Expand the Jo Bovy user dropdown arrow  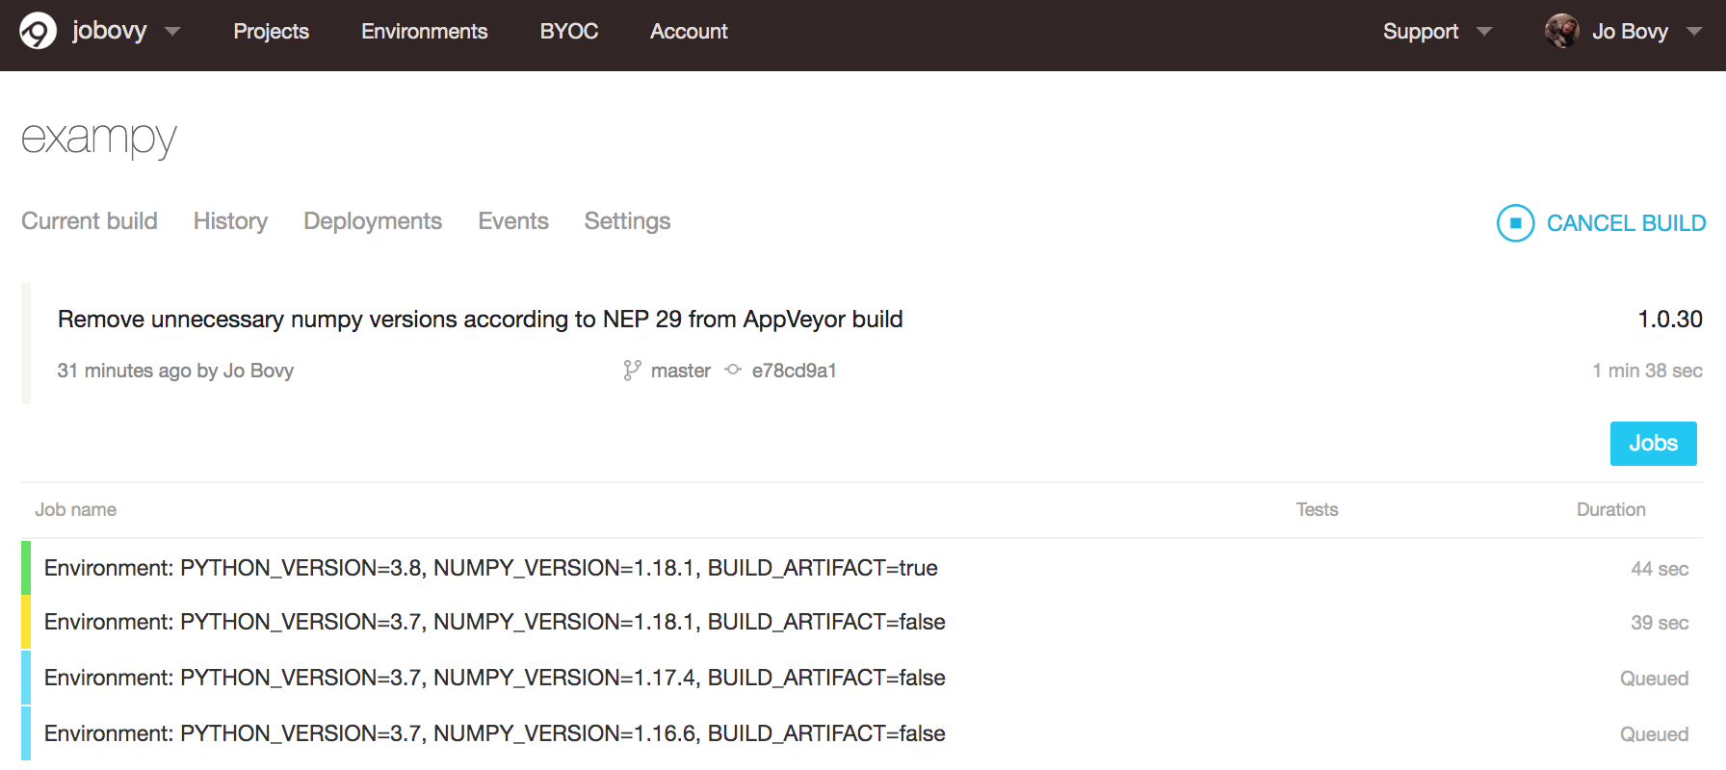point(1694,32)
